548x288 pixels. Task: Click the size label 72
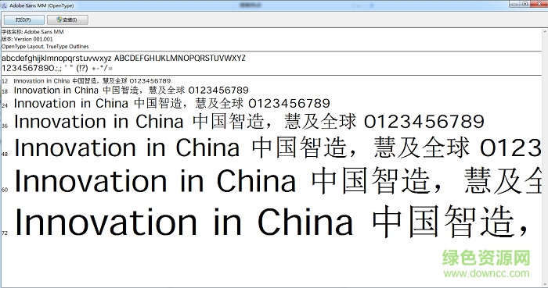[5, 233]
